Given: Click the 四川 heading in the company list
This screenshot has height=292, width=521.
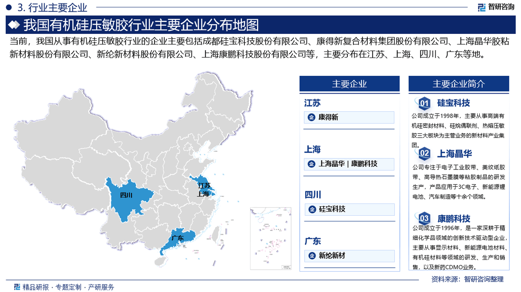Looking at the screenshot, I should coord(312,195).
